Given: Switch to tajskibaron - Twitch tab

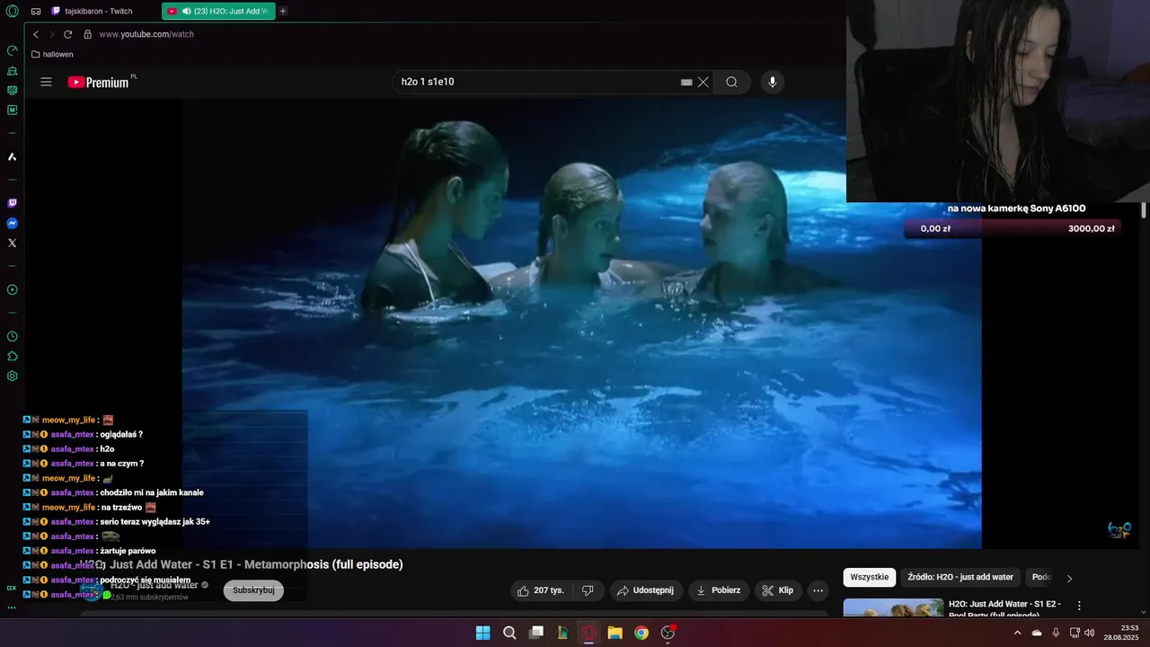Looking at the screenshot, I should tap(99, 11).
